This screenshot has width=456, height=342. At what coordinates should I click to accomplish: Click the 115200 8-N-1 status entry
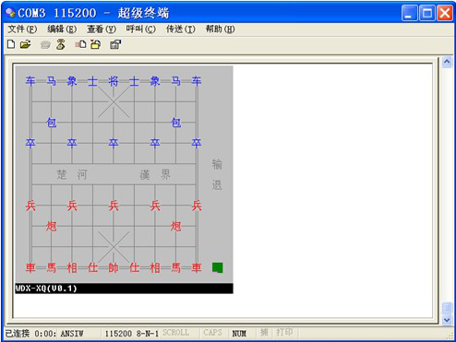click(132, 334)
